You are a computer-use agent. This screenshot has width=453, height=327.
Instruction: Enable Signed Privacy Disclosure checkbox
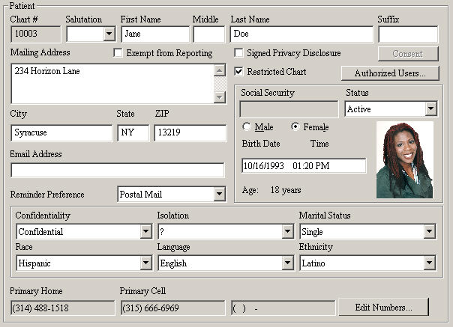[x=238, y=53]
